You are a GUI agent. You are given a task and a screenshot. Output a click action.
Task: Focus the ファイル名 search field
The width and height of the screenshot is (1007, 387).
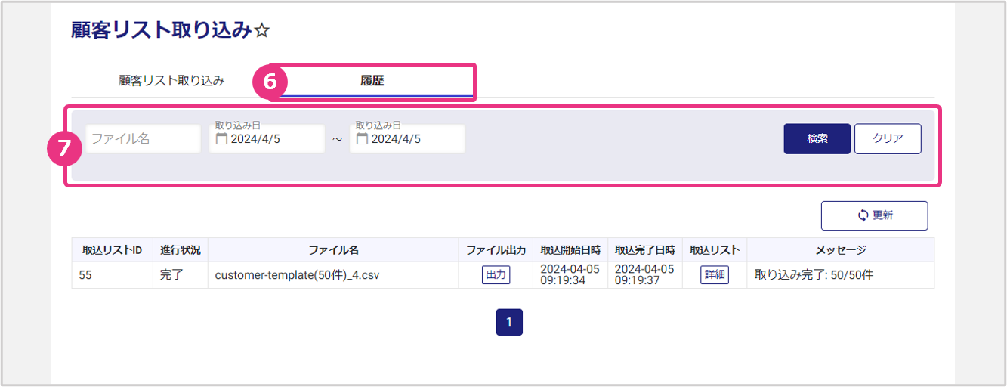143,139
